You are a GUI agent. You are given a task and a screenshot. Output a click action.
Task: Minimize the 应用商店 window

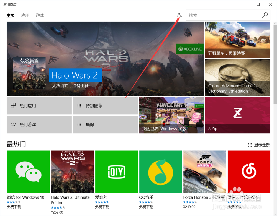pos(246,4)
